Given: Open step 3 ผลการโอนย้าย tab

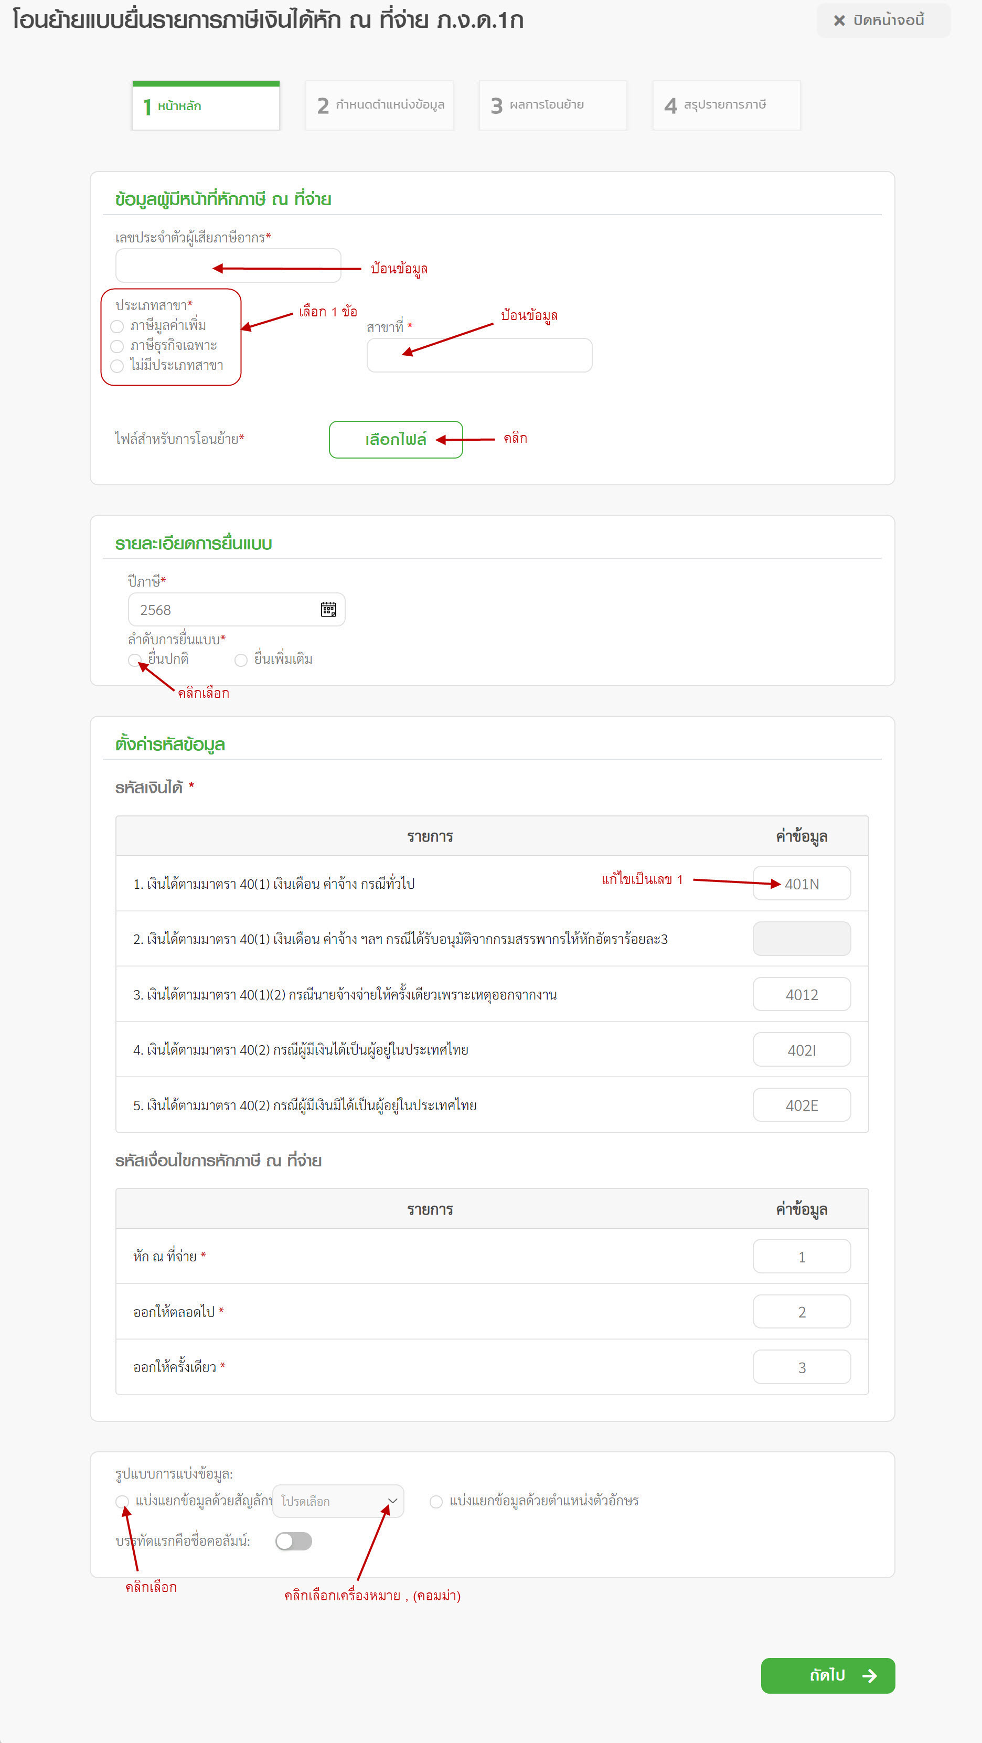Looking at the screenshot, I should 552,105.
